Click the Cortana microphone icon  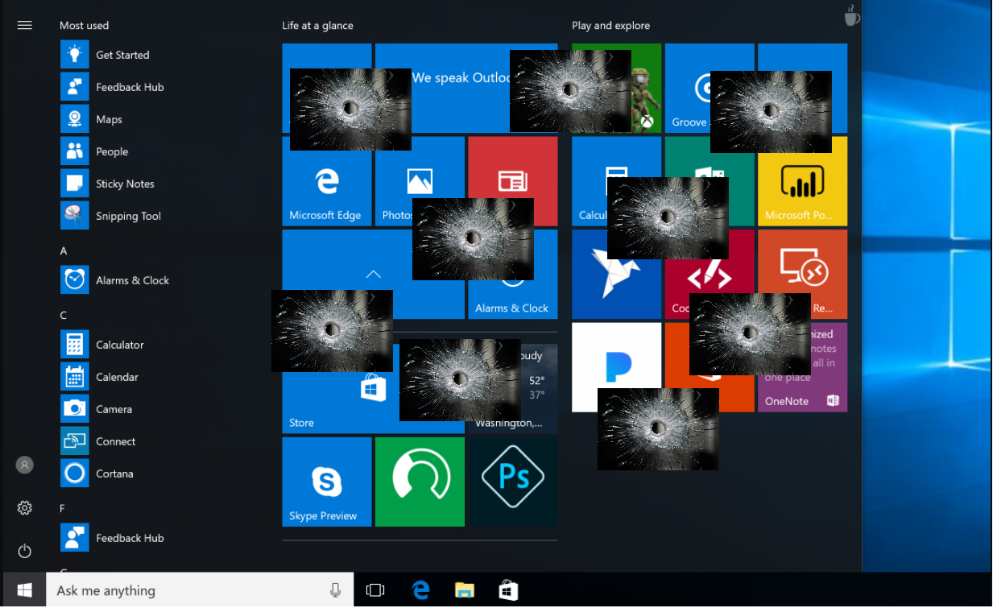coord(335,590)
